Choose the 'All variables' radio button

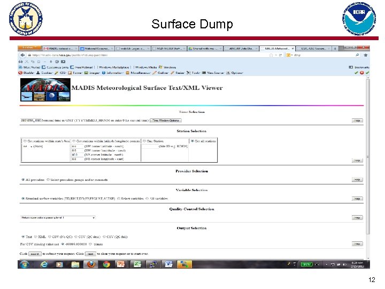147,199
